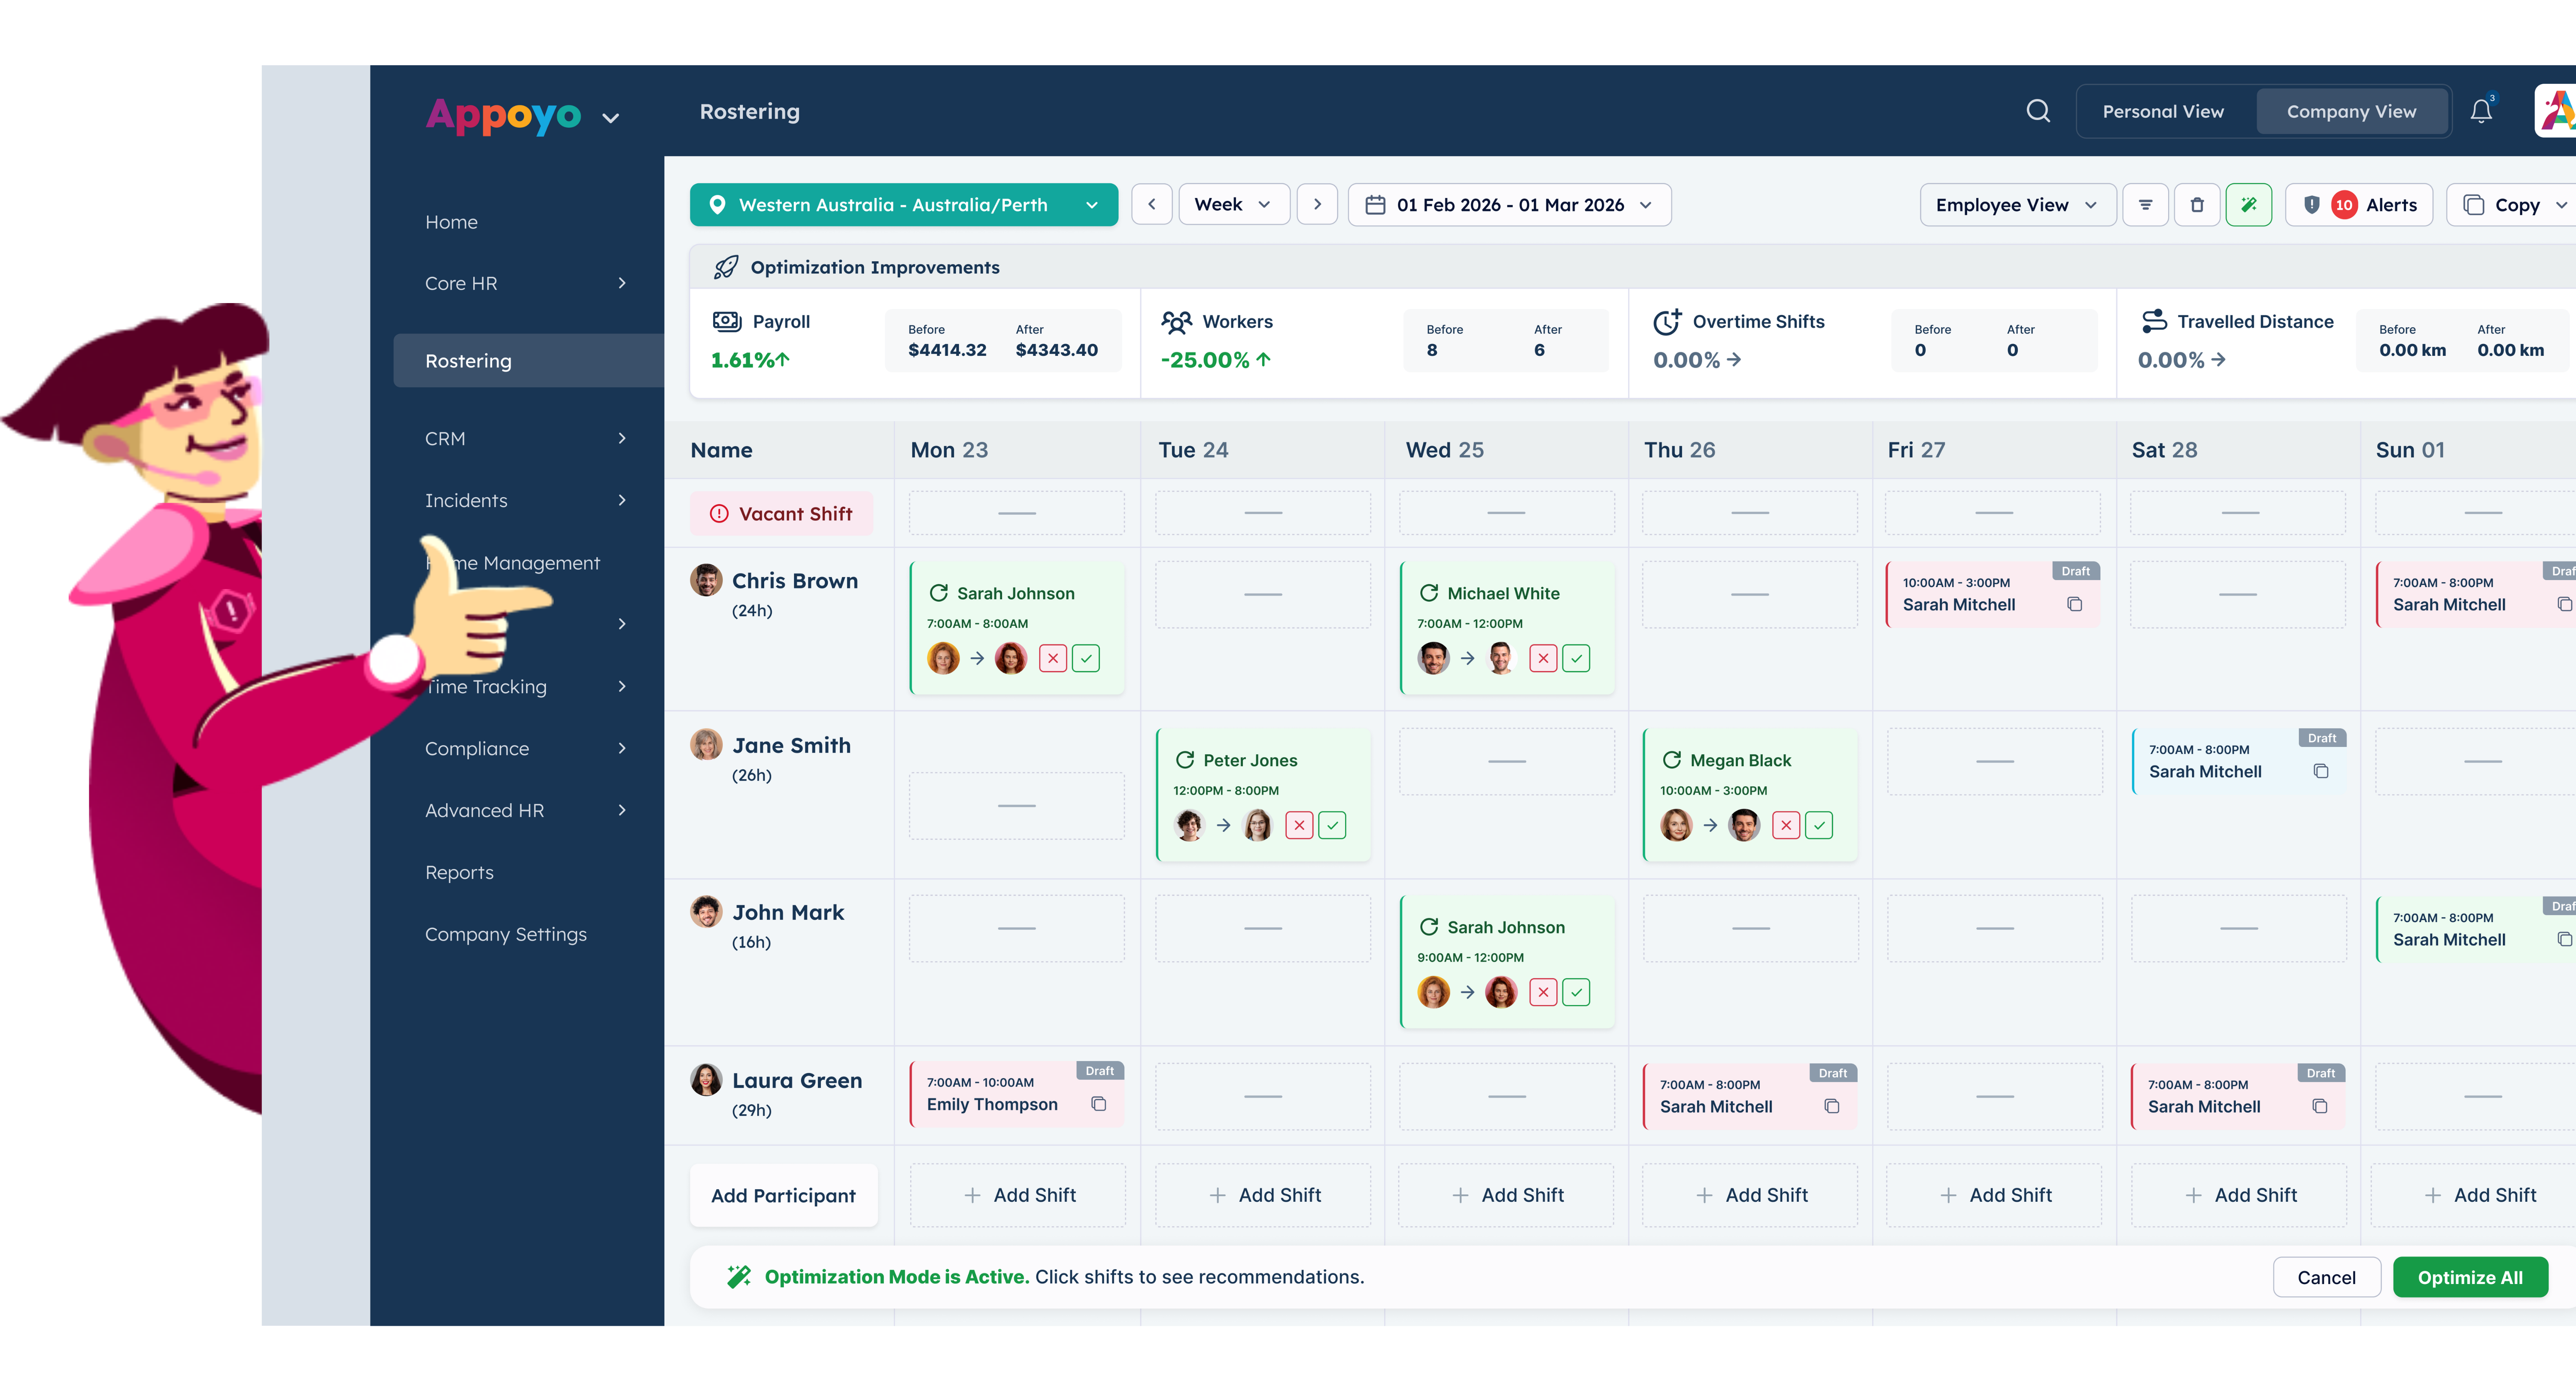The width and height of the screenshot is (2576, 1391).
Task: Open Rostering in the sidebar
Action: [x=528, y=360]
